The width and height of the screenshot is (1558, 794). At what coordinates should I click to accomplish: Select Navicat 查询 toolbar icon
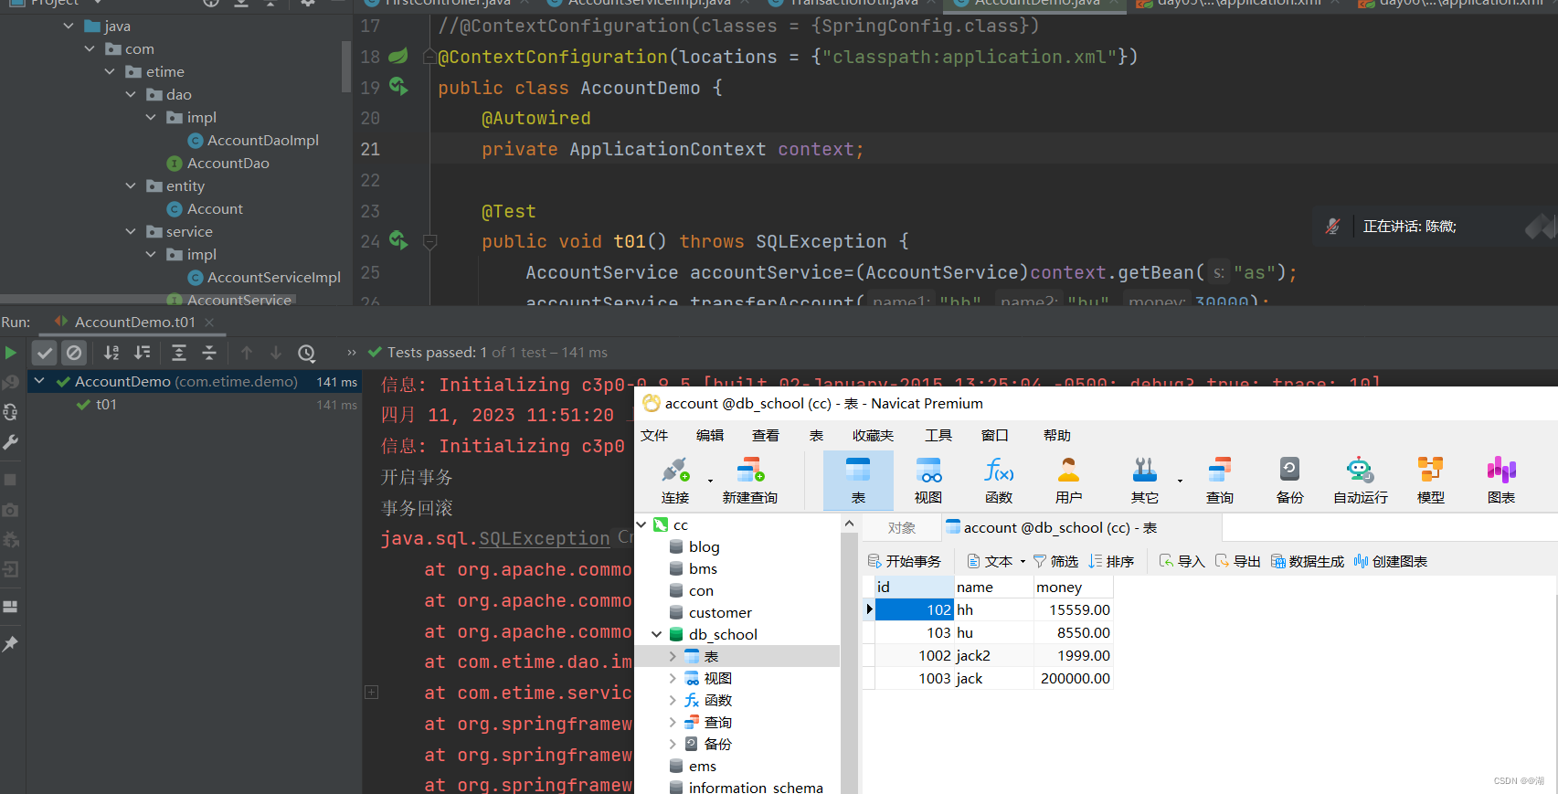click(1220, 481)
